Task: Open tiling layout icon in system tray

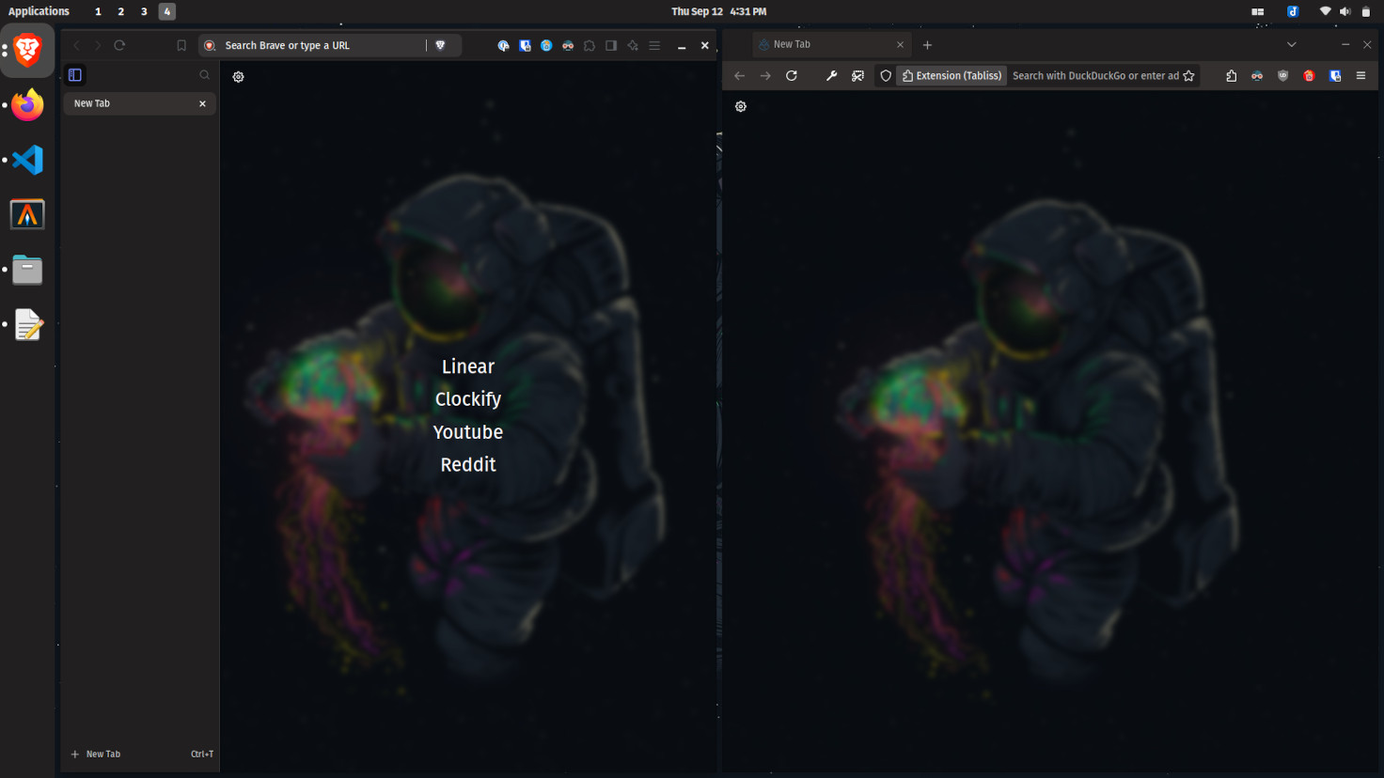Action: coord(1257,11)
